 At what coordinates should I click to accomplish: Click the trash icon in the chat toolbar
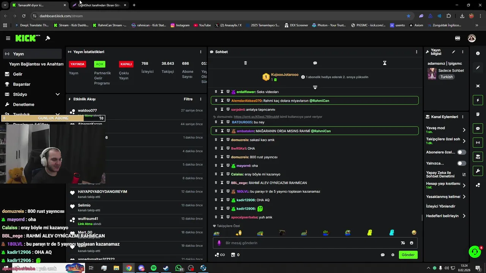coord(245,63)
